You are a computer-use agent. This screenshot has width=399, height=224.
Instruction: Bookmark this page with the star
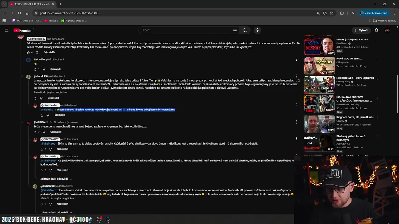(331, 13)
